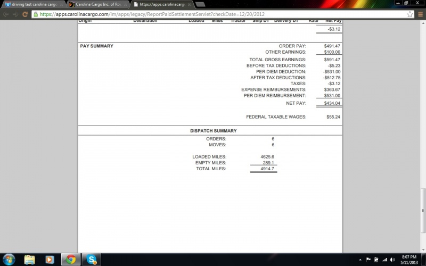Open Windows Explorer from the taskbar
426x266 pixels.
coord(30,259)
